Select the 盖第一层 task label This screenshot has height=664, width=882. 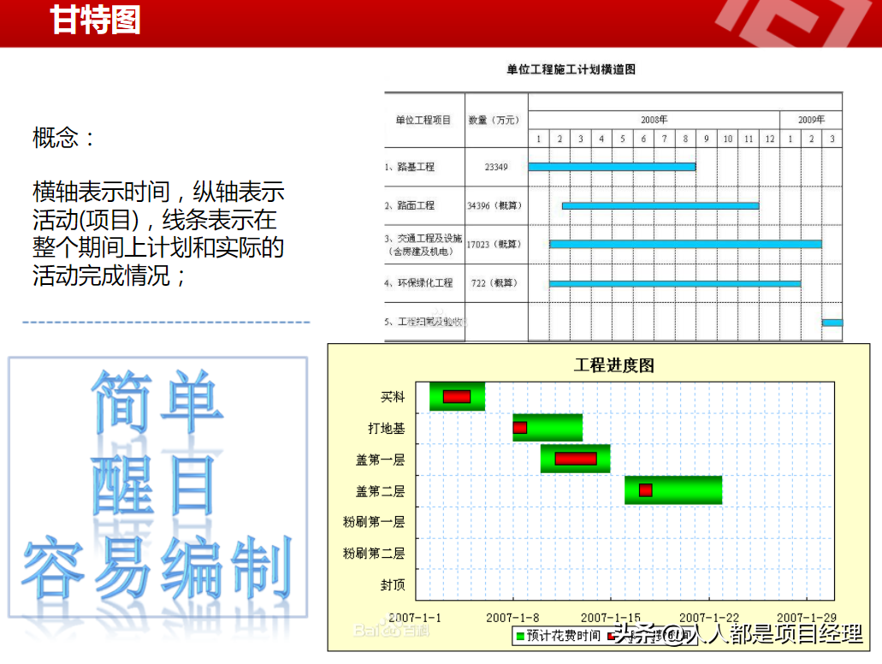[380, 459]
